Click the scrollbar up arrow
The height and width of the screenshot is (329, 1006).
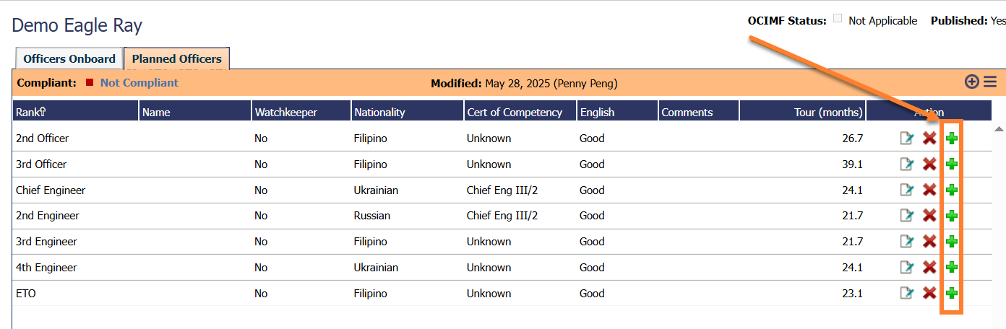pyautogui.click(x=999, y=129)
